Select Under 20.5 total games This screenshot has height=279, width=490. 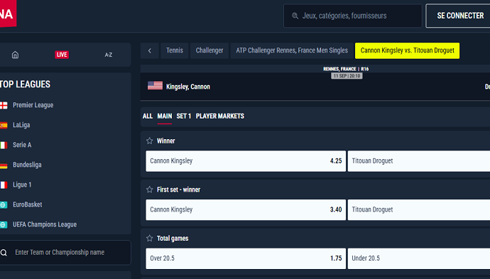pyautogui.click(x=419, y=258)
